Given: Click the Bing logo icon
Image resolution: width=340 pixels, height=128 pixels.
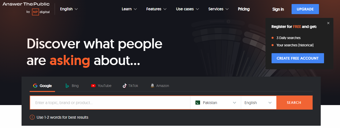Looking at the screenshot, I should point(67,86).
